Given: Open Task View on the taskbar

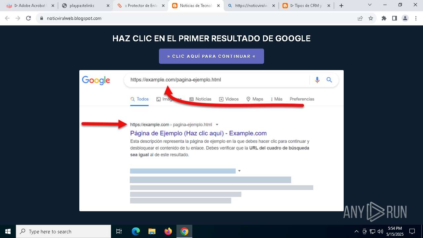Looking at the screenshot, I should click(x=119, y=231).
